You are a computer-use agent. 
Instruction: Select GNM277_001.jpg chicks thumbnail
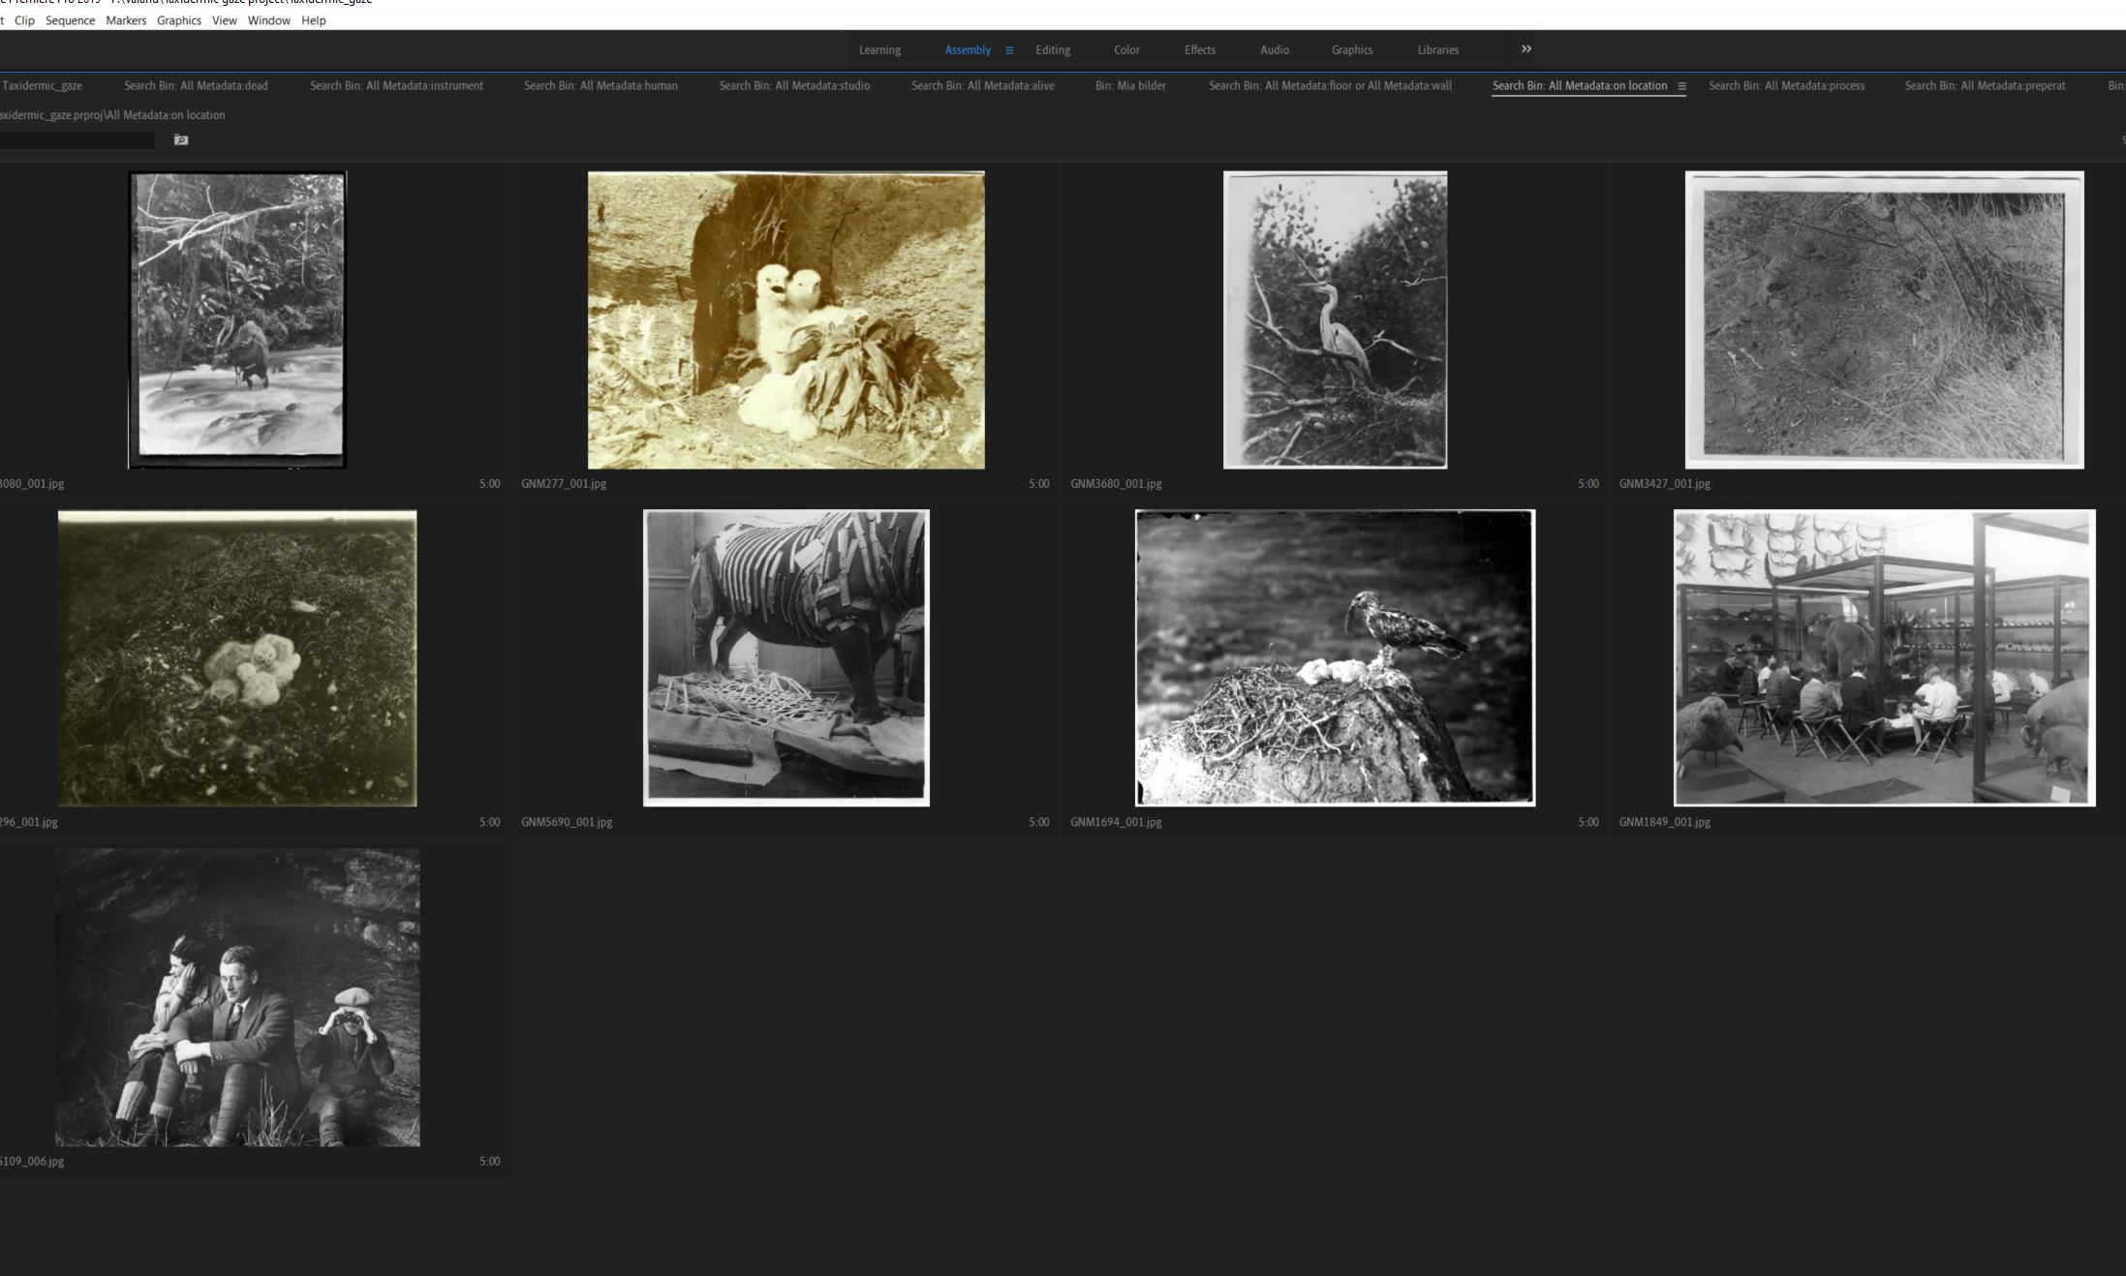(786, 320)
